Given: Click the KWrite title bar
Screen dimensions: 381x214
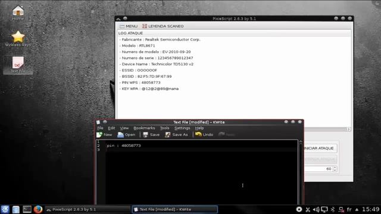Looking at the screenshot, I should [x=199, y=122].
